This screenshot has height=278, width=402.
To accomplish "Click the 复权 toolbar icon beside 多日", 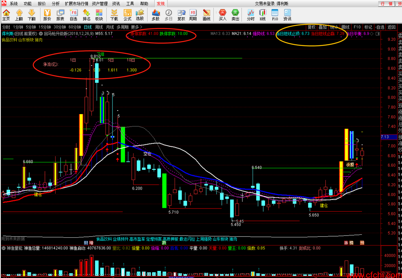I will tap(181, 15).
